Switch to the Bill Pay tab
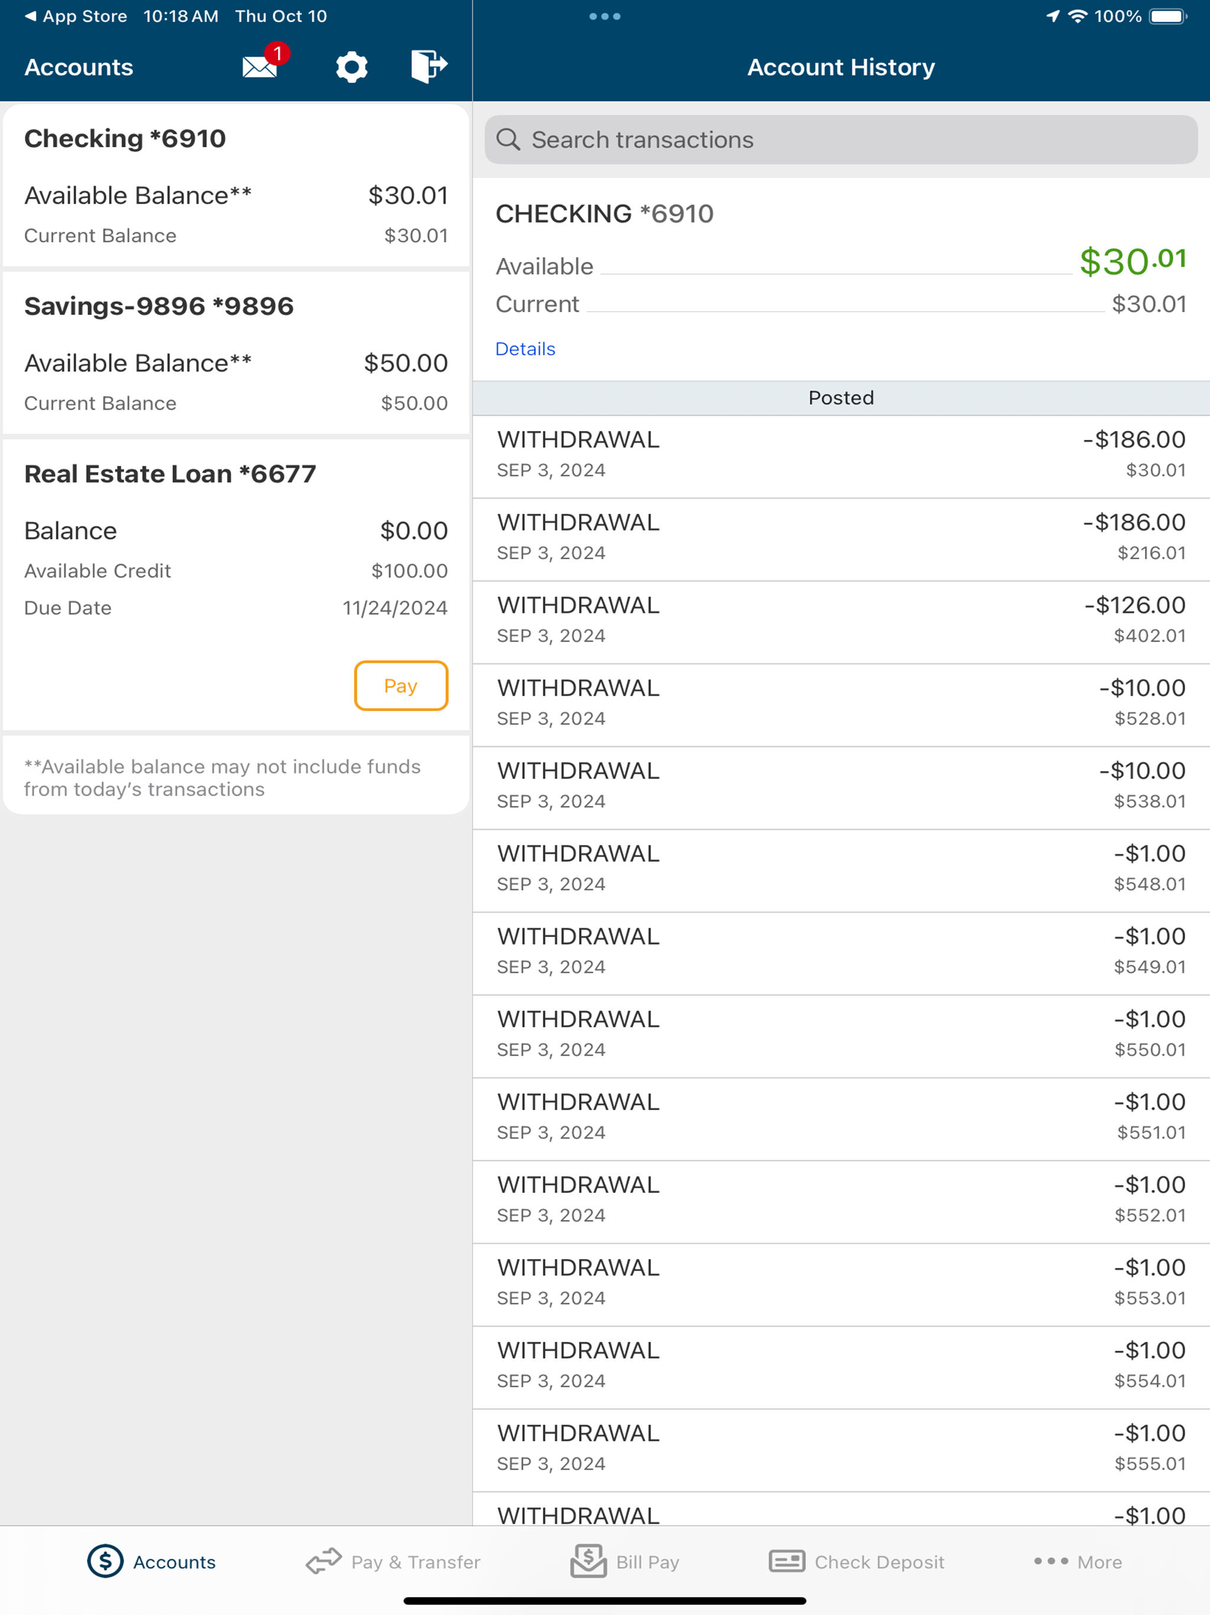The height and width of the screenshot is (1615, 1210). (648, 1562)
